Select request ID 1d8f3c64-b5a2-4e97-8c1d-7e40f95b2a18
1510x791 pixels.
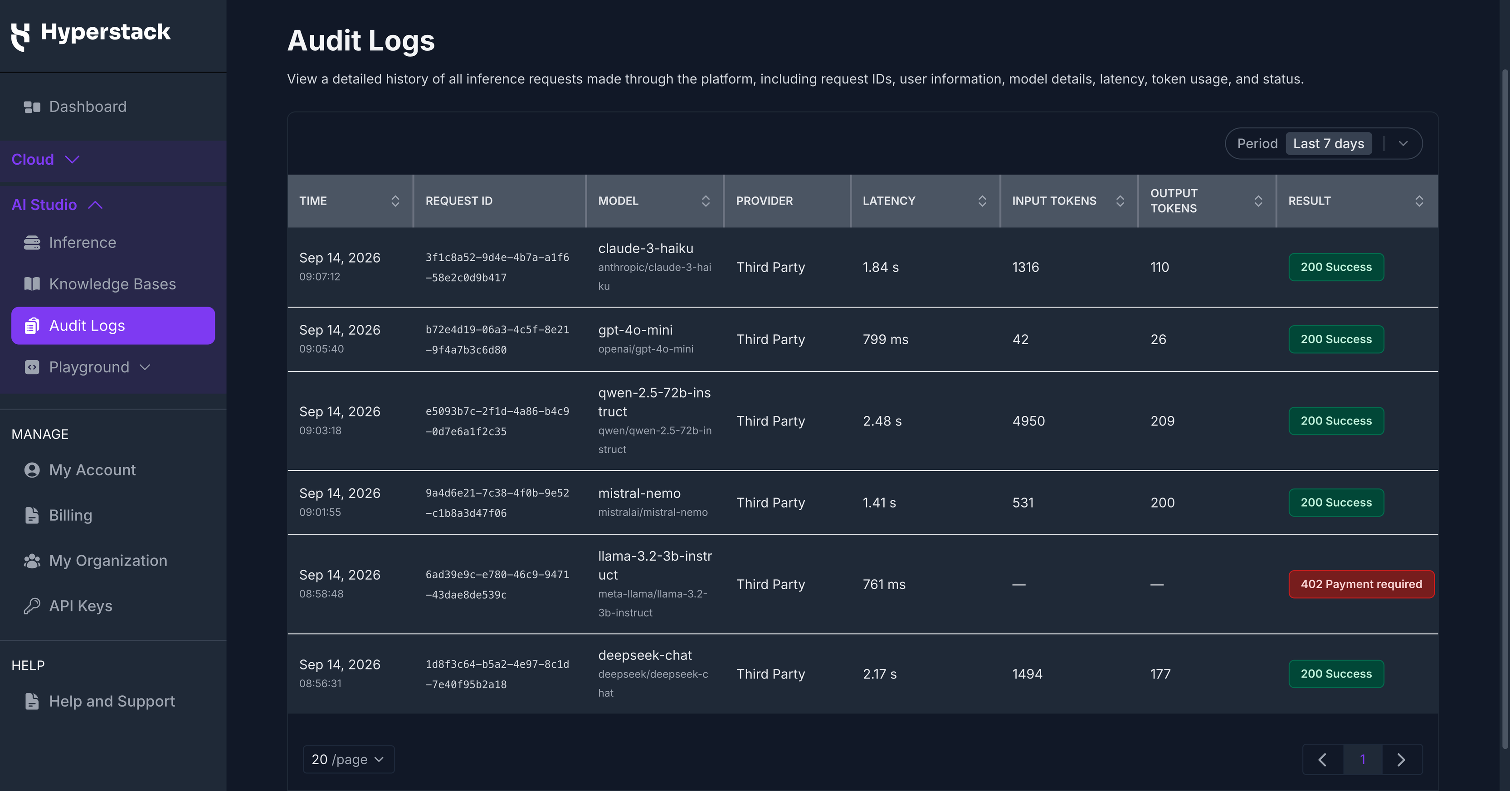pos(497,674)
